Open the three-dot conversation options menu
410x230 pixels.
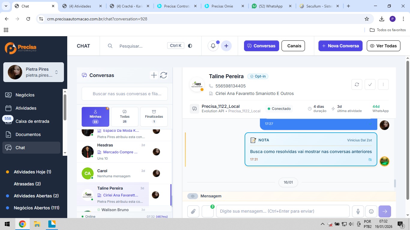point(383,84)
